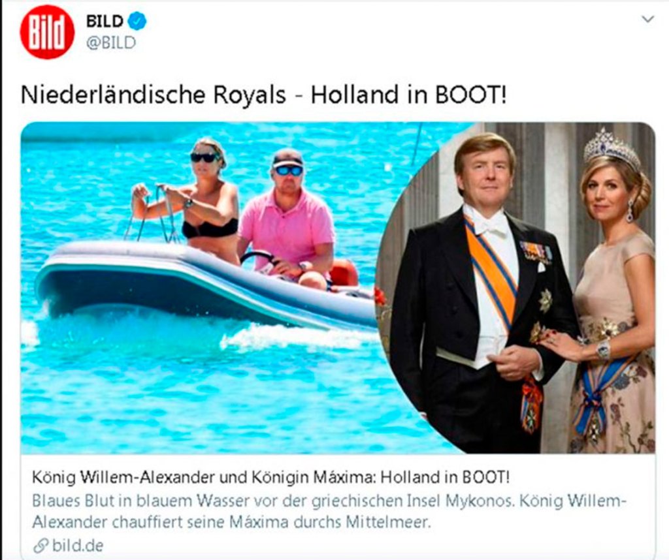This screenshot has height=560, width=669.
Task: Open the bild.de source domain link
Action: click(x=78, y=545)
